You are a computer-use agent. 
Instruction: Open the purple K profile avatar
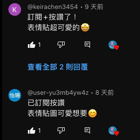(x=15, y=9)
